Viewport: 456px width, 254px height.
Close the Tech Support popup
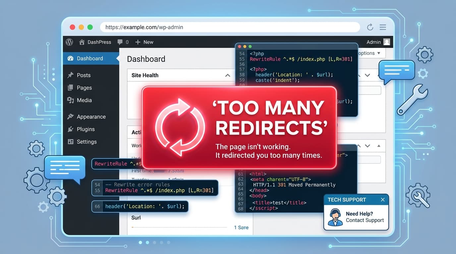click(383, 199)
